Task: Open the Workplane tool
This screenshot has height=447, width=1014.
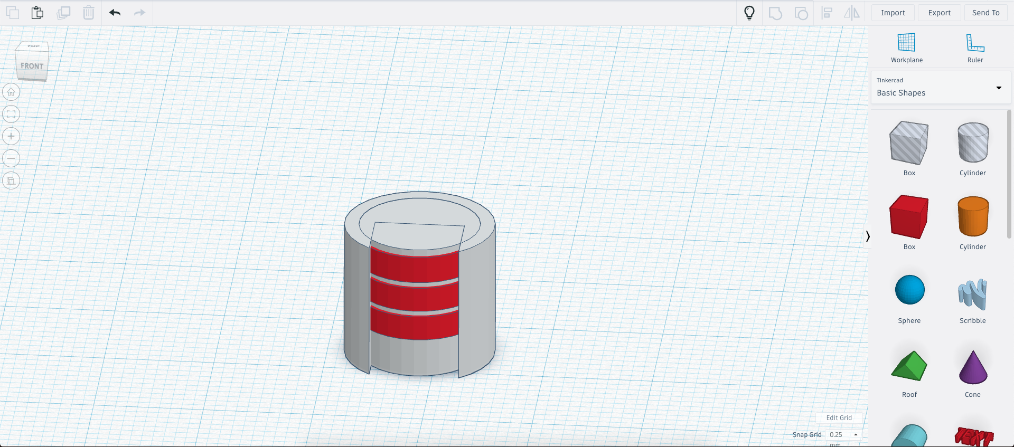Action: tap(906, 47)
